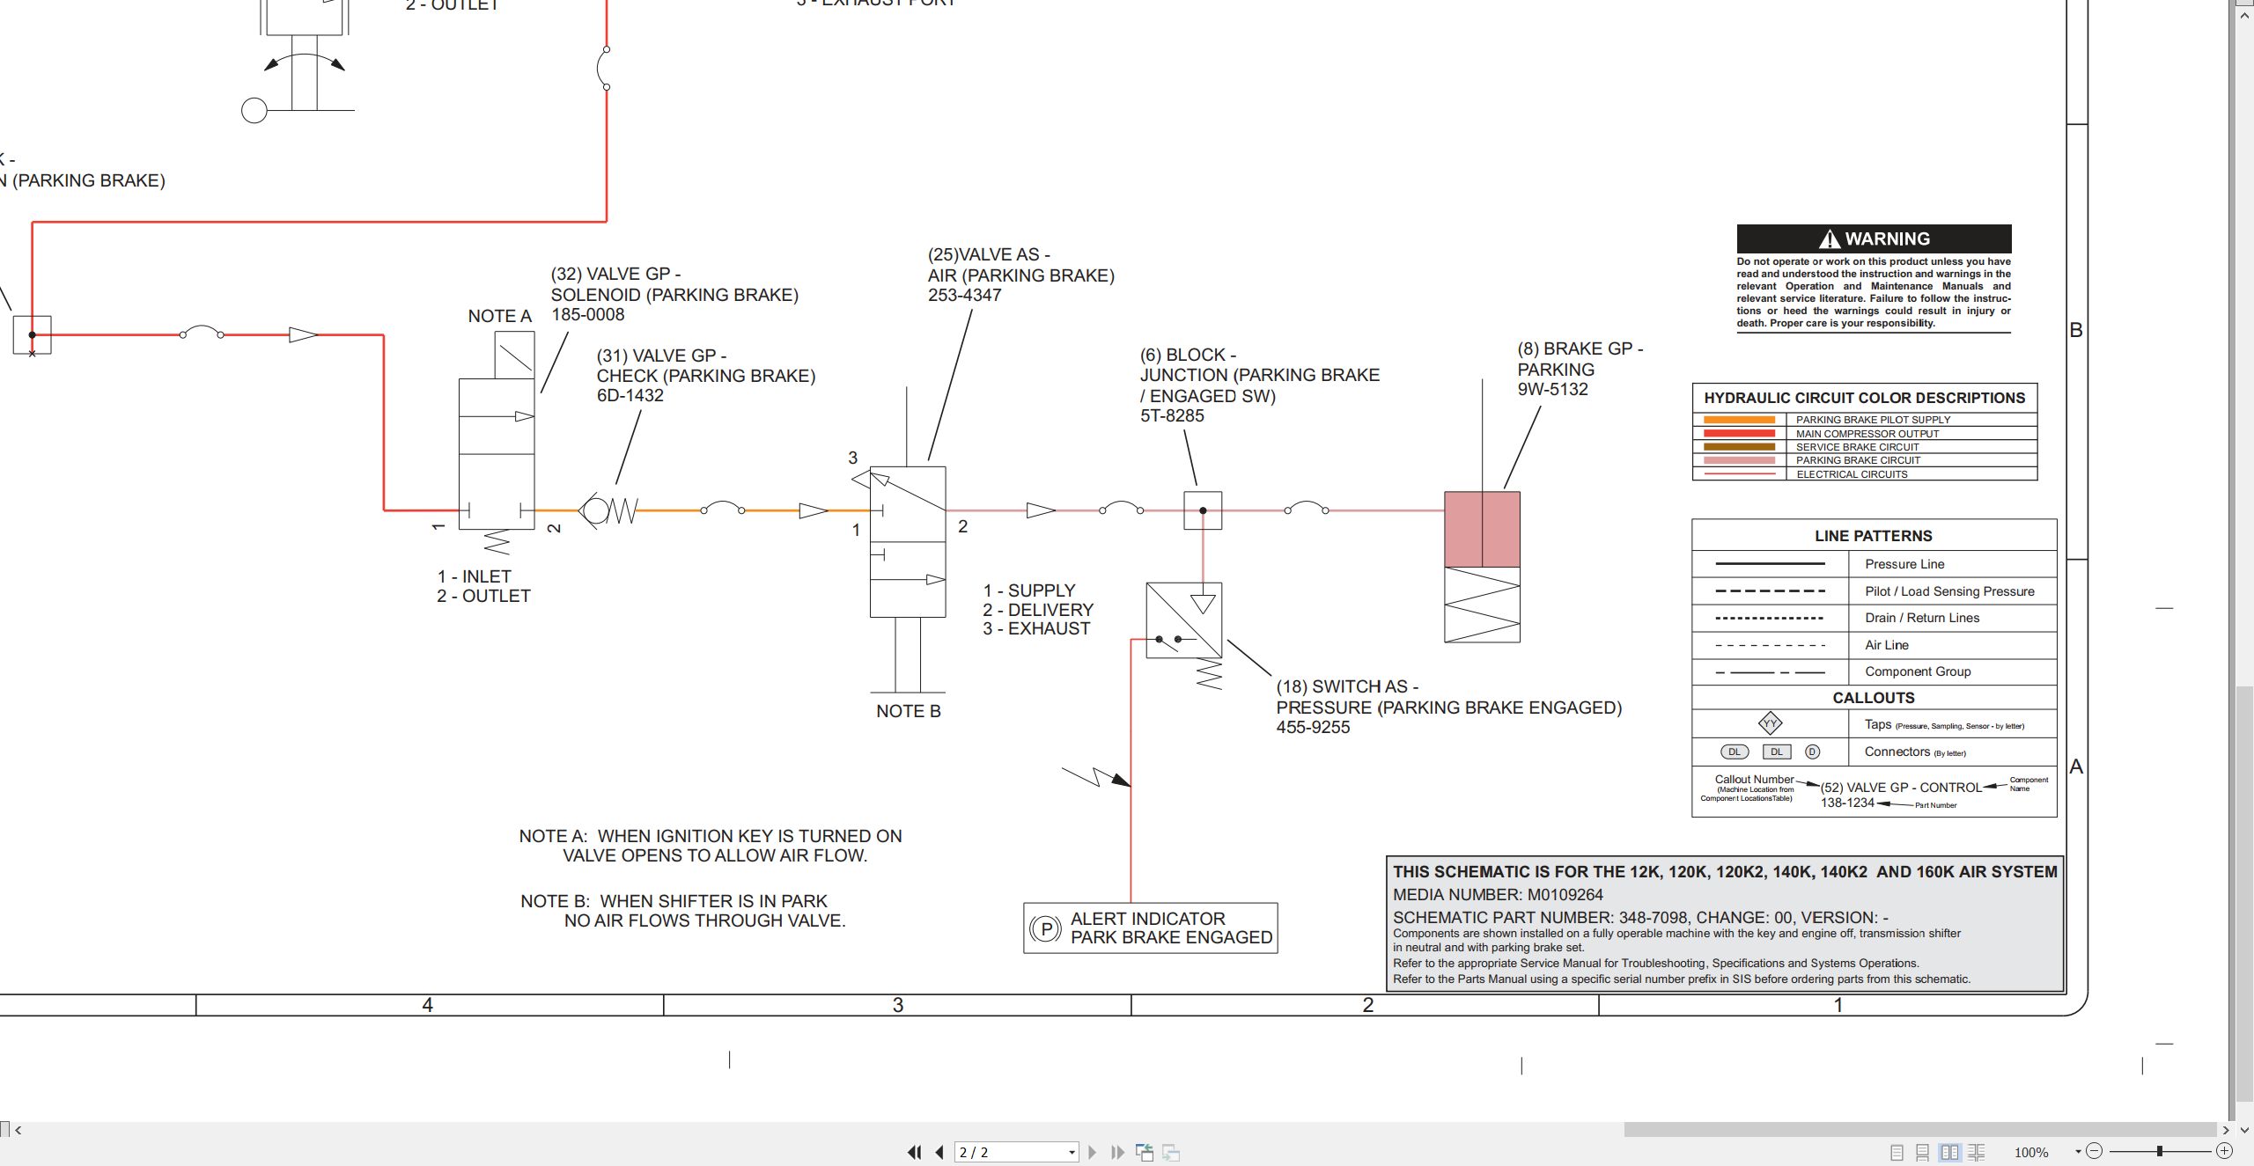Click the Main Compressor Output red swatch
Viewport: 2254px width, 1166px height.
[1739, 433]
